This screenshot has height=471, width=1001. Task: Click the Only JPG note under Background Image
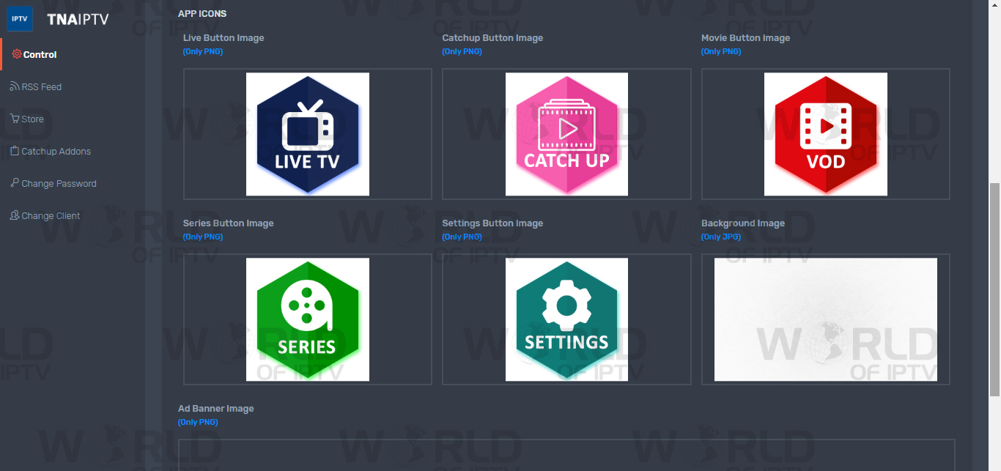pos(721,237)
